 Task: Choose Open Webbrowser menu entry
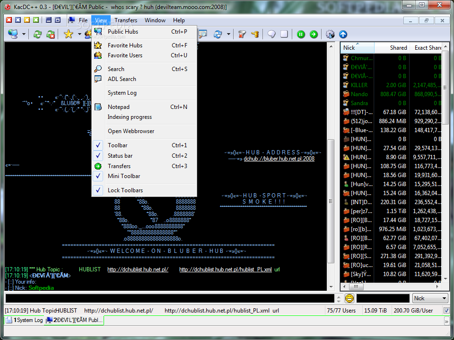click(144, 131)
